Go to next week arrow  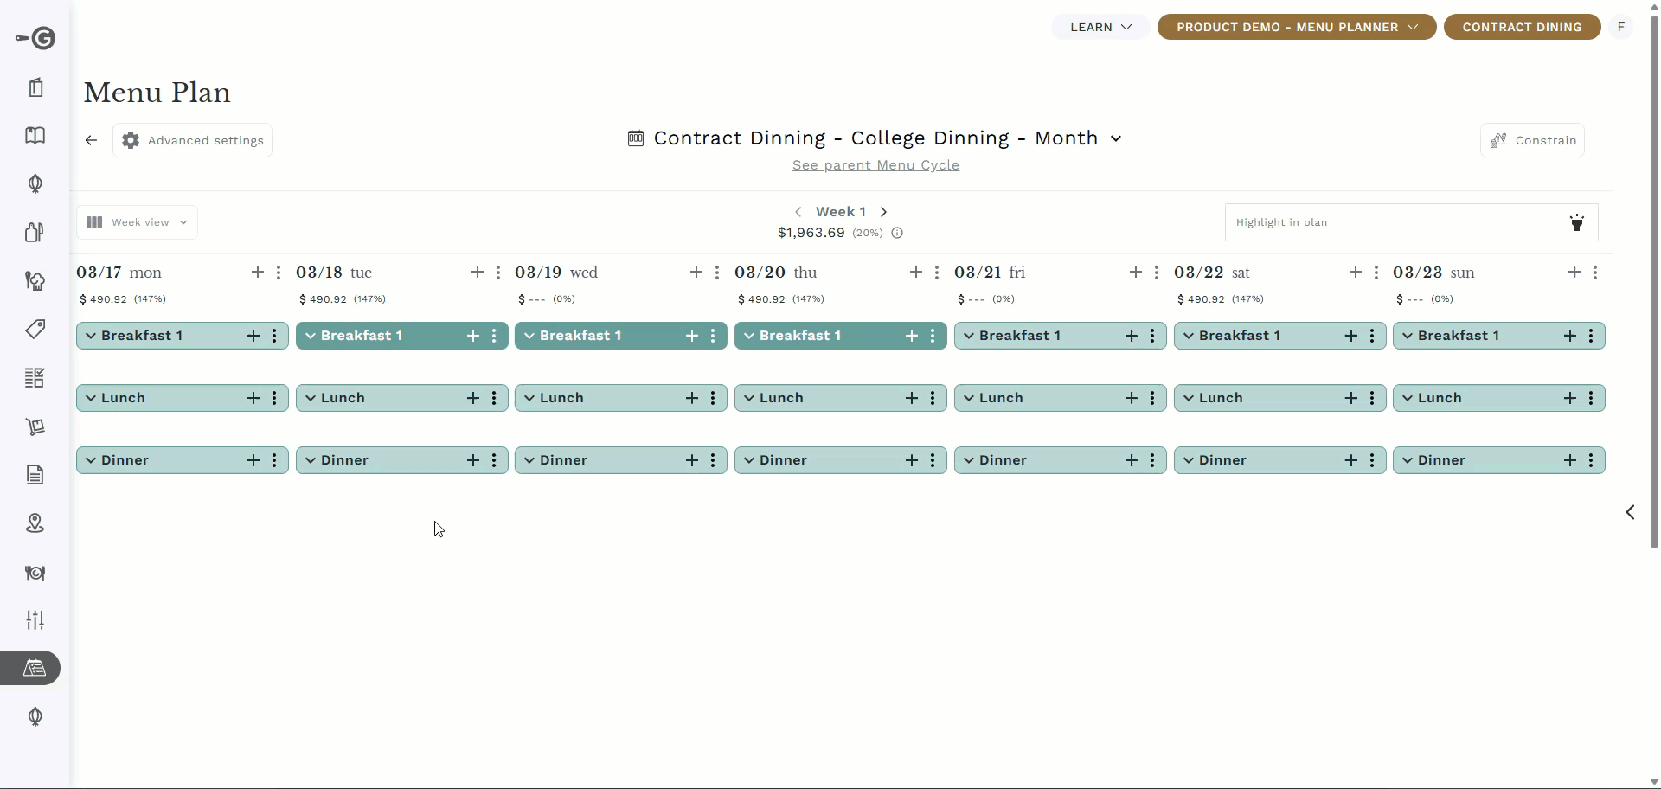(883, 212)
